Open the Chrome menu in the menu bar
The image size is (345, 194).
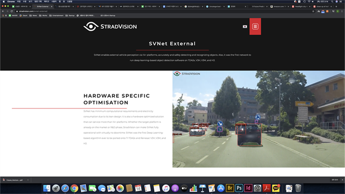[11, 1]
